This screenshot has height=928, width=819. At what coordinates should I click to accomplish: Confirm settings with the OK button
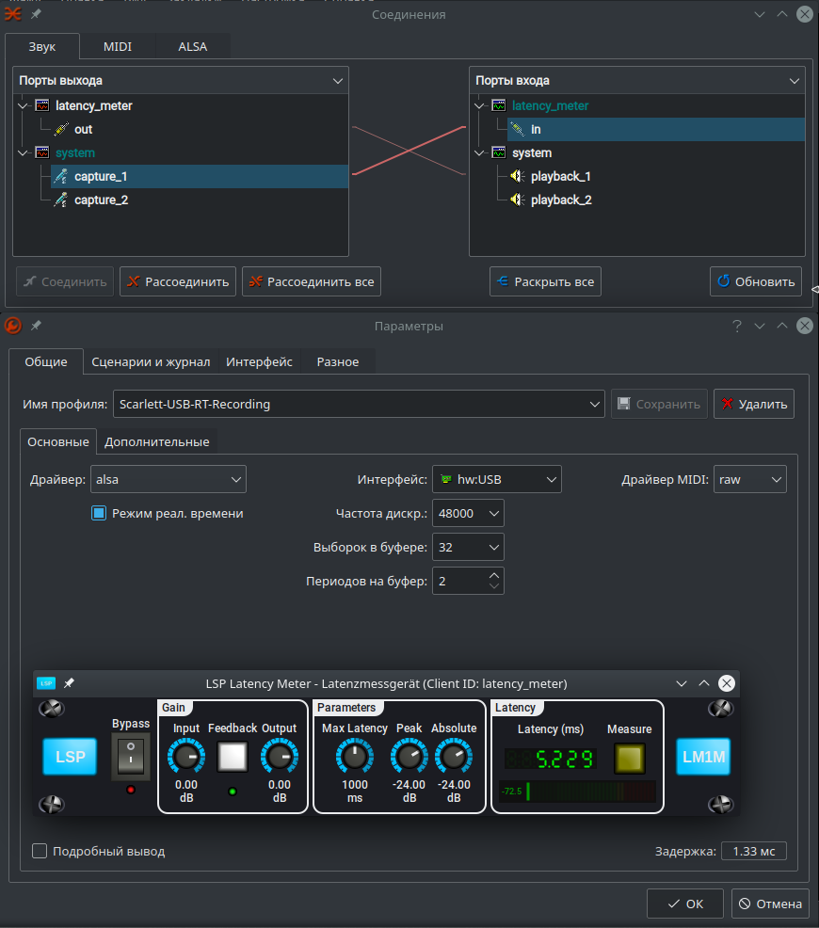(x=685, y=904)
